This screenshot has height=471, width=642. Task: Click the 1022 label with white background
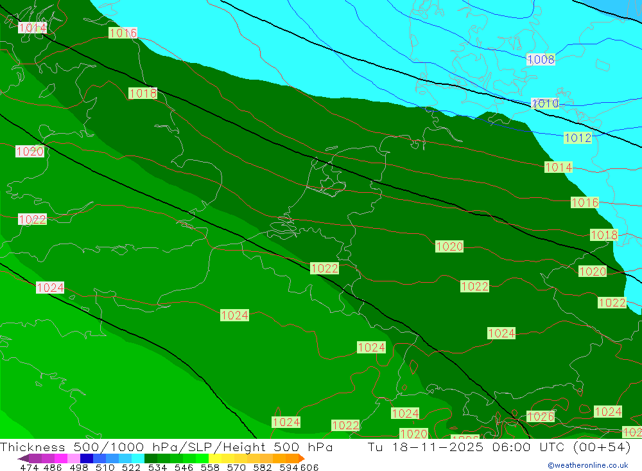pyautogui.click(x=32, y=219)
